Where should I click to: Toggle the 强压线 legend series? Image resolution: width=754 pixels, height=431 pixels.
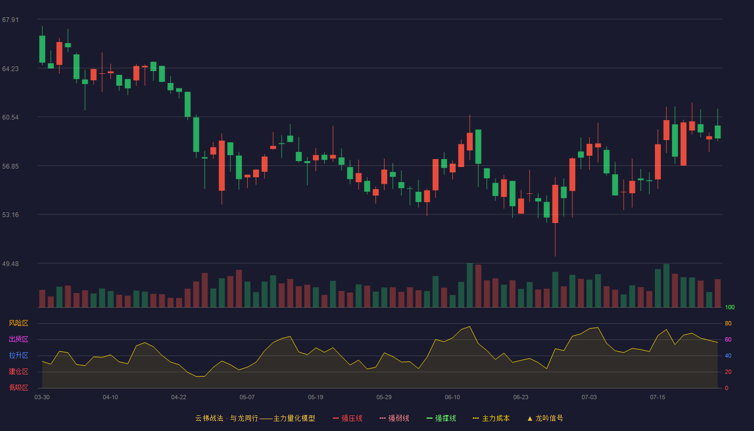click(347, 418)
